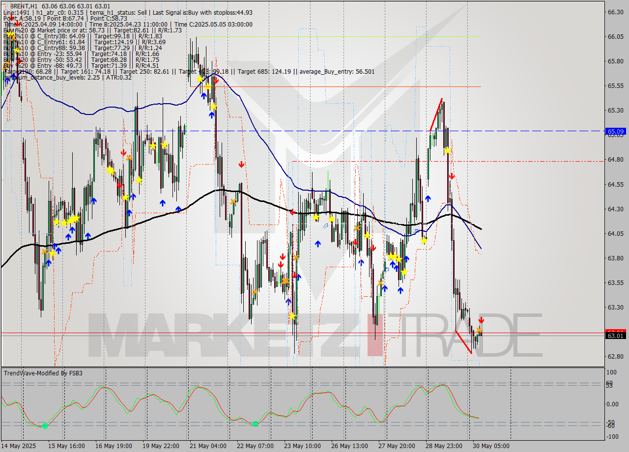Select the red sell arrow near the 30 May low
The height and width of the screenshot is (452, 629).
[x=482, y=319]
